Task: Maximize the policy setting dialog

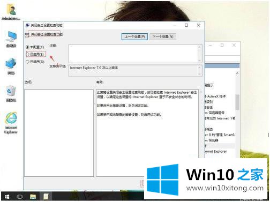Action: click(x=186, y=25)
